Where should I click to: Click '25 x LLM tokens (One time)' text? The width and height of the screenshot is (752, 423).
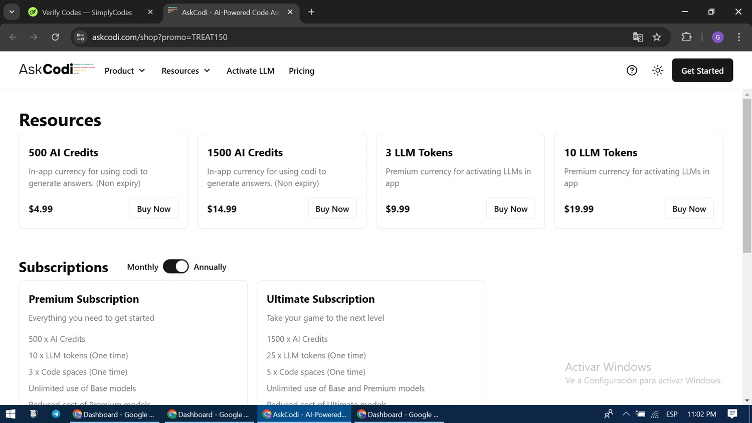point(316,355)
